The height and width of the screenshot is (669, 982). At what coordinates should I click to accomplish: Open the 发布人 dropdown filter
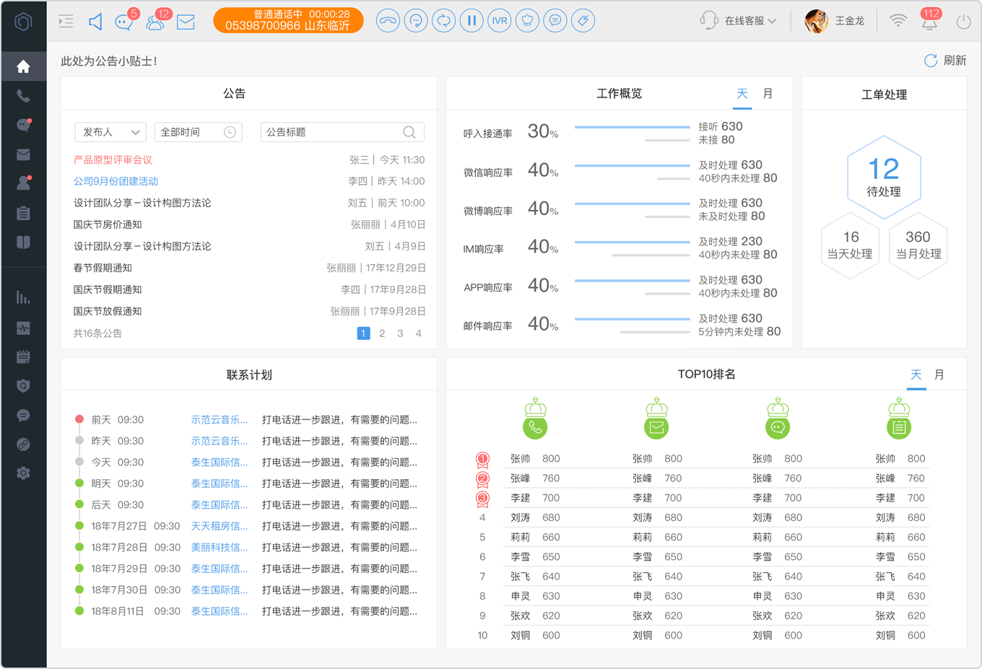pyautogui.click(x=110, y=132)
